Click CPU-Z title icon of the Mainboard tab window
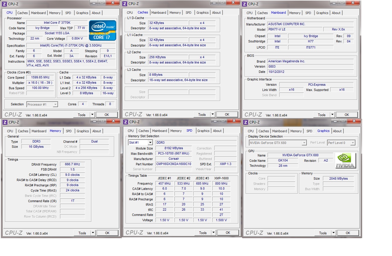 point(245,4)
